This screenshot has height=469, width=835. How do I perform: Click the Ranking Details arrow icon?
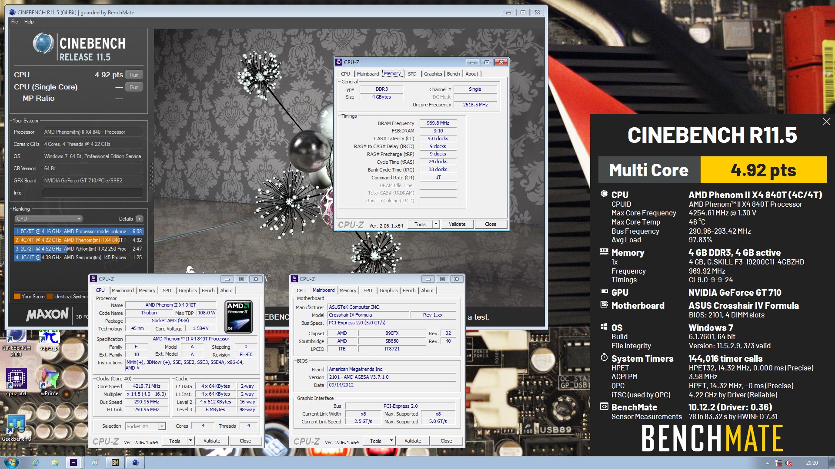140,219
